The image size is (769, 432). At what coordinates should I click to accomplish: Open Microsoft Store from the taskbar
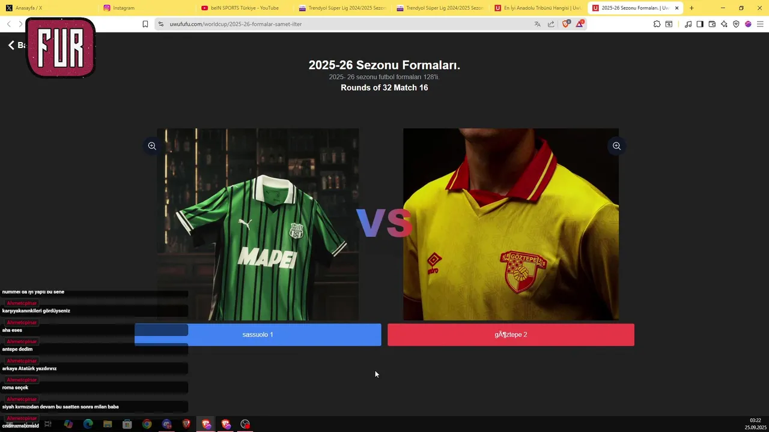(x=127, y=424)
